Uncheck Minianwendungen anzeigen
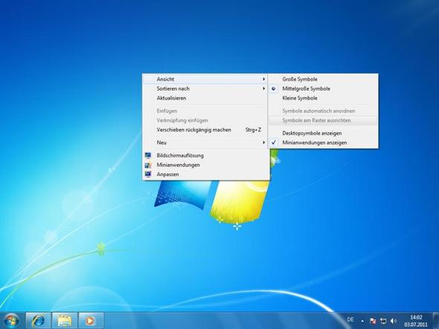The height and width of the screenshot is (329, 439). click(323, 143)
